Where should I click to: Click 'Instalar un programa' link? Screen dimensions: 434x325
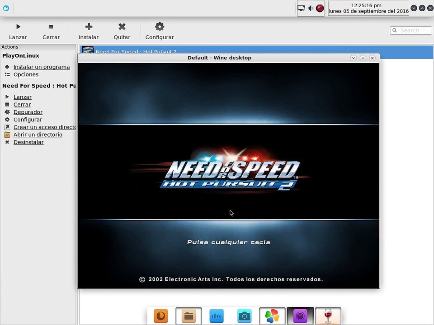42,67
